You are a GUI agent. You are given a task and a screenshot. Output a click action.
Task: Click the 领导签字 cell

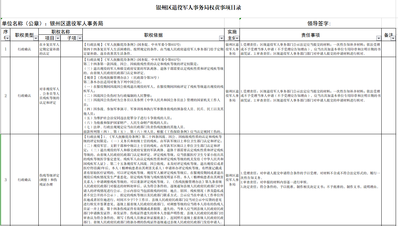click(311, 24)
